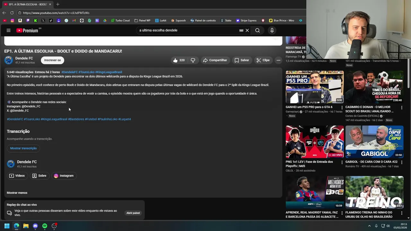Reload the page in browser

coord(12,13)
